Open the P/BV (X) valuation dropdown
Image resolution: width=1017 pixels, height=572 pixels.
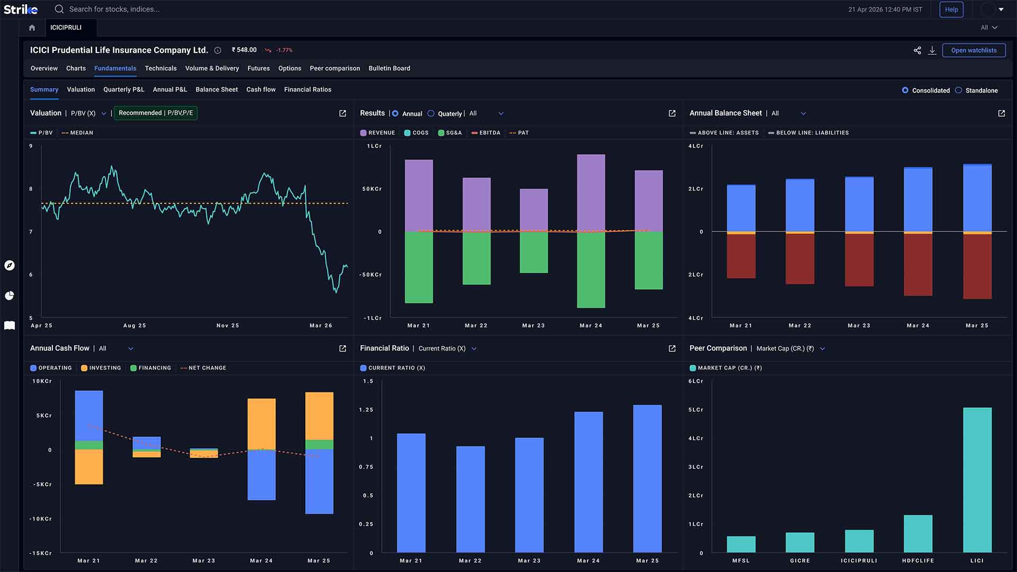point(88,113)
